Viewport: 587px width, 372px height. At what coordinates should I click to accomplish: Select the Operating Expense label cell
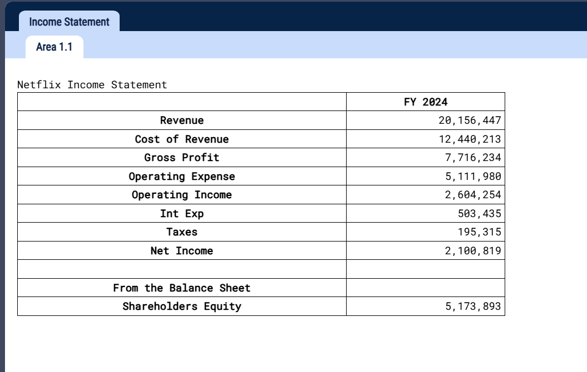[x=182, y=176]
